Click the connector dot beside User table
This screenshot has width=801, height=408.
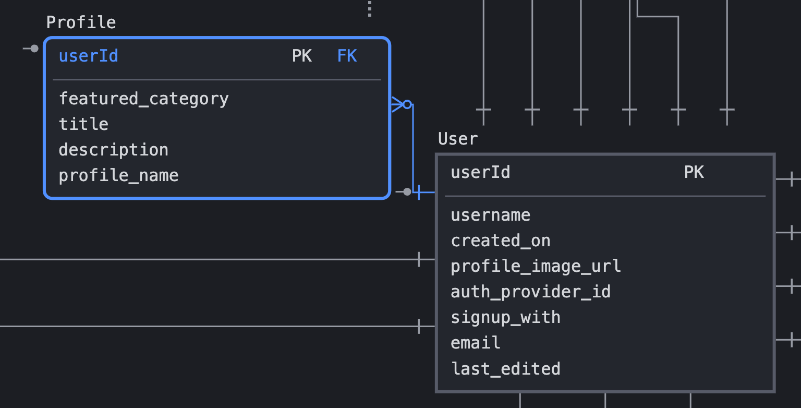point(406,192)
